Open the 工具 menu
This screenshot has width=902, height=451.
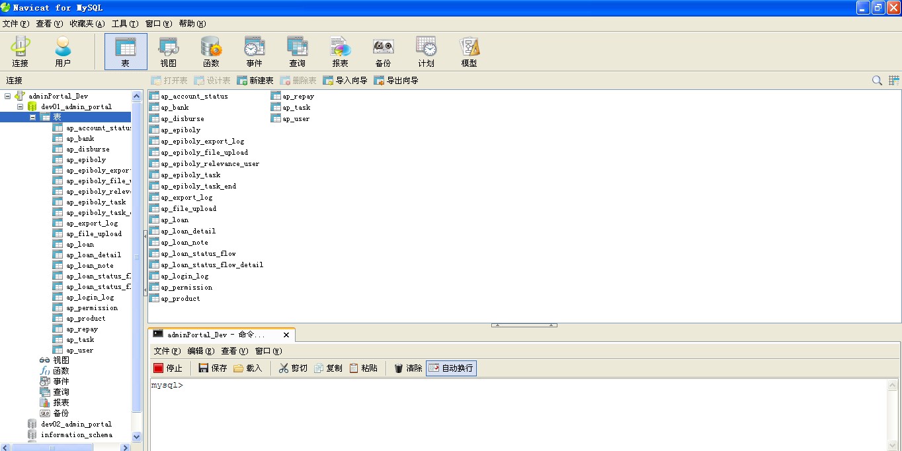[x=125, y=24]
